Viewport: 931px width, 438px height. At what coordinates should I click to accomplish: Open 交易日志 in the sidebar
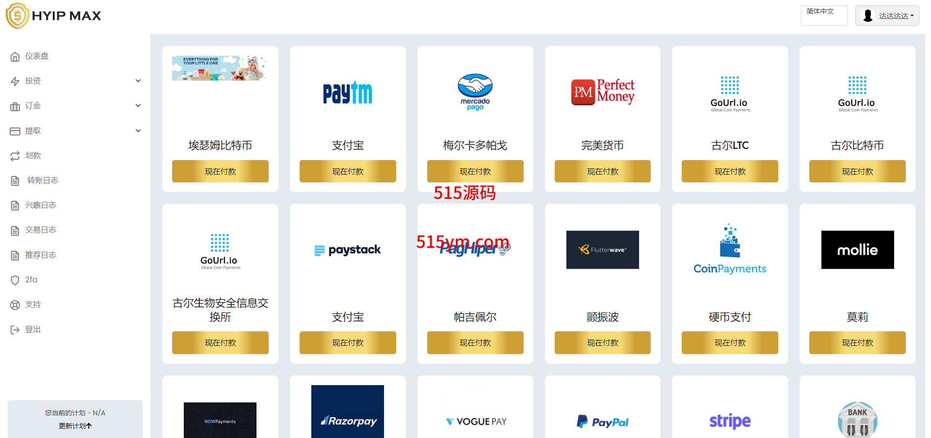41,230
